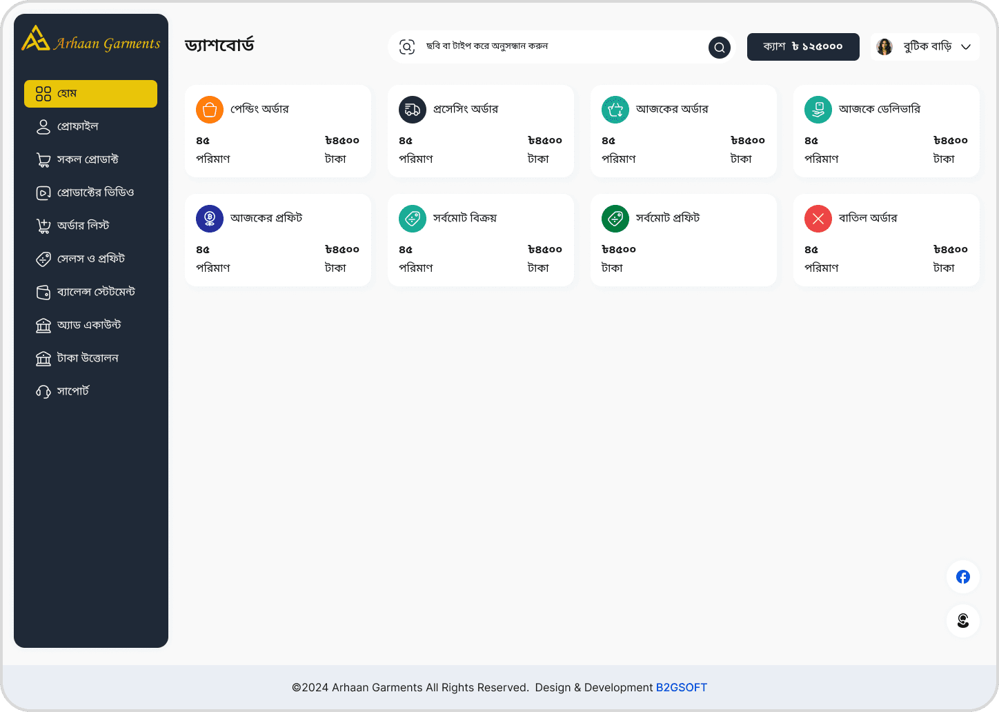The image size is (999, 712).
Task: Open the Facebook floating icon
Action: pyautogui.click(x=963, y=577)
